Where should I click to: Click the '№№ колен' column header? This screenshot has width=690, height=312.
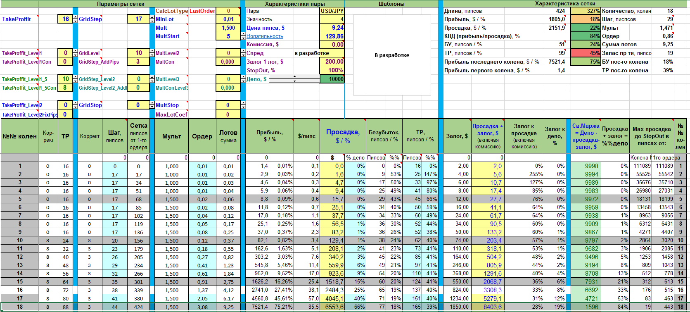point(19,136)
